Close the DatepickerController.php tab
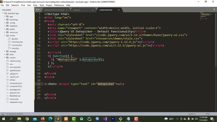217x122 pixels. (x=67, y=10)
